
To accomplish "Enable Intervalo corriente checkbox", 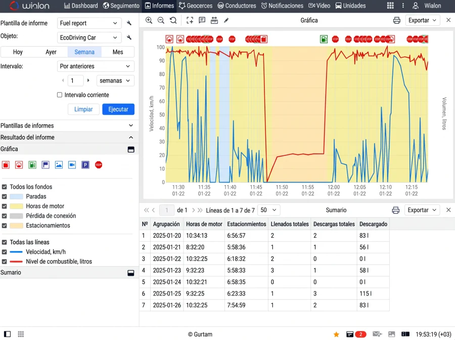I will tap(60, 95).
